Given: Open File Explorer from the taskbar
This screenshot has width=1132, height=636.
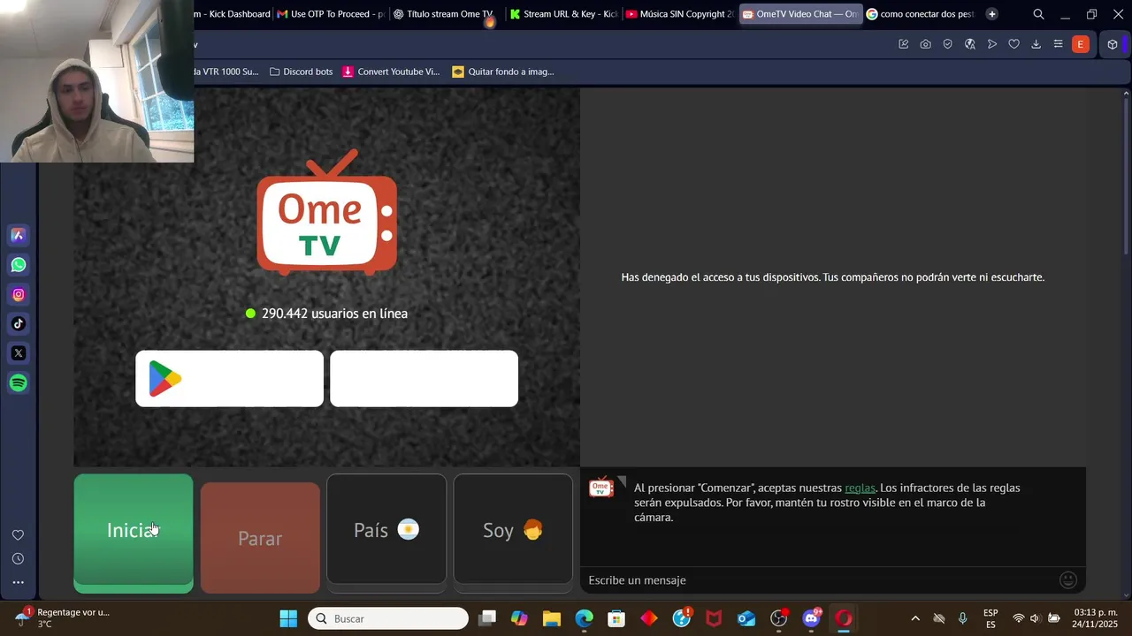Looking at the screenshot, I should tap(552, 618).
